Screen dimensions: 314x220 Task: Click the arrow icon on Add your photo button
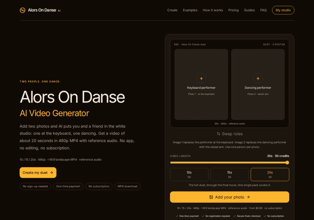click(248, 197)
